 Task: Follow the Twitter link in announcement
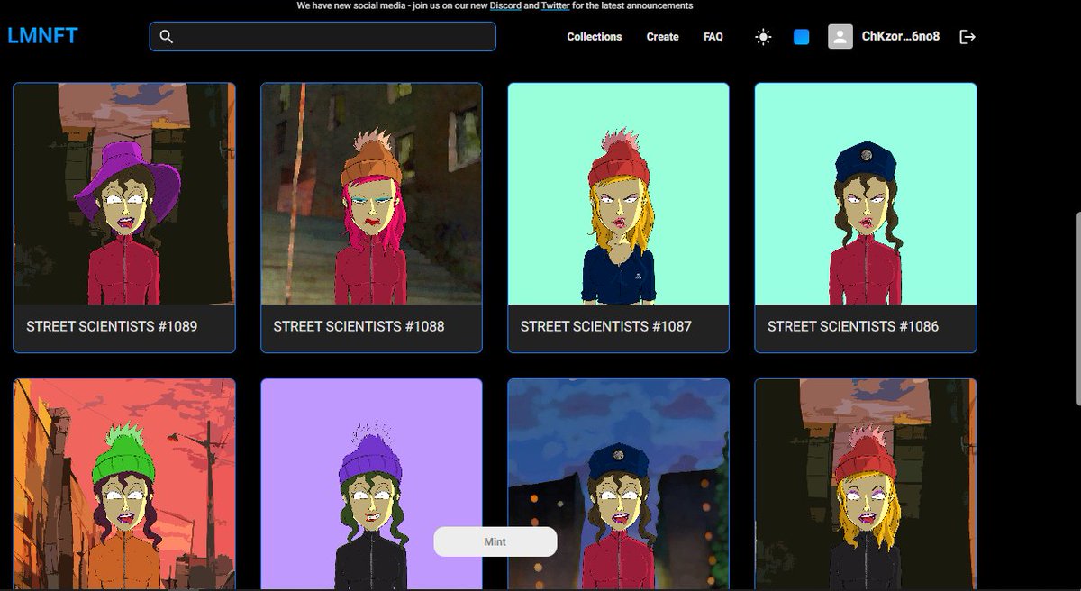click(x=555, y=5)
